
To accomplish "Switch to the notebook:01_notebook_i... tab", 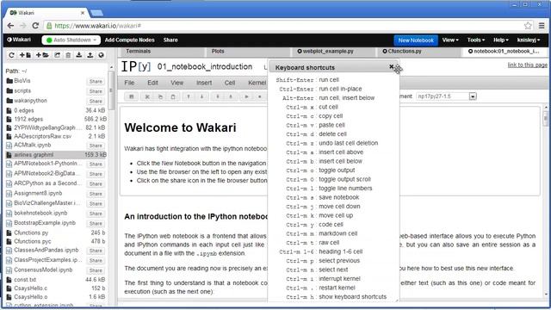I will tap(505, 52).
